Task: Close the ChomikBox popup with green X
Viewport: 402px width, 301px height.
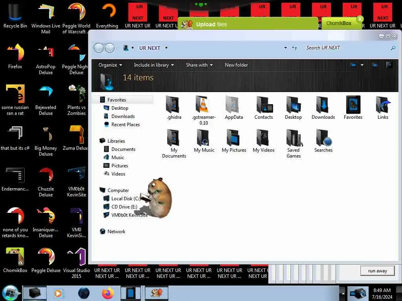Action: click(x=360, y=19)
